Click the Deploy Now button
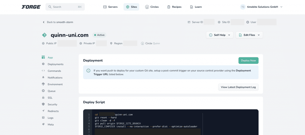Screen dimensions: 305x135 click(x=248, y=61)
